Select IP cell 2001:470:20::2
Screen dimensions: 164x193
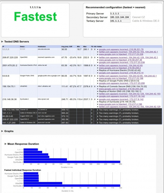(10, 65)
